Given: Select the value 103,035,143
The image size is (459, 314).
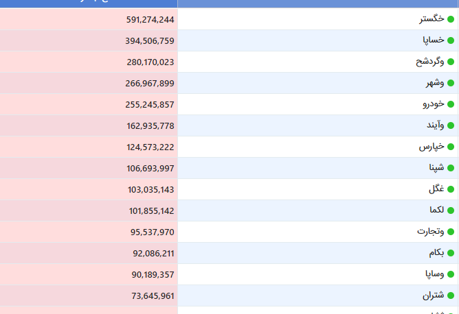Looking at the screenshot, I should [151, 190].
